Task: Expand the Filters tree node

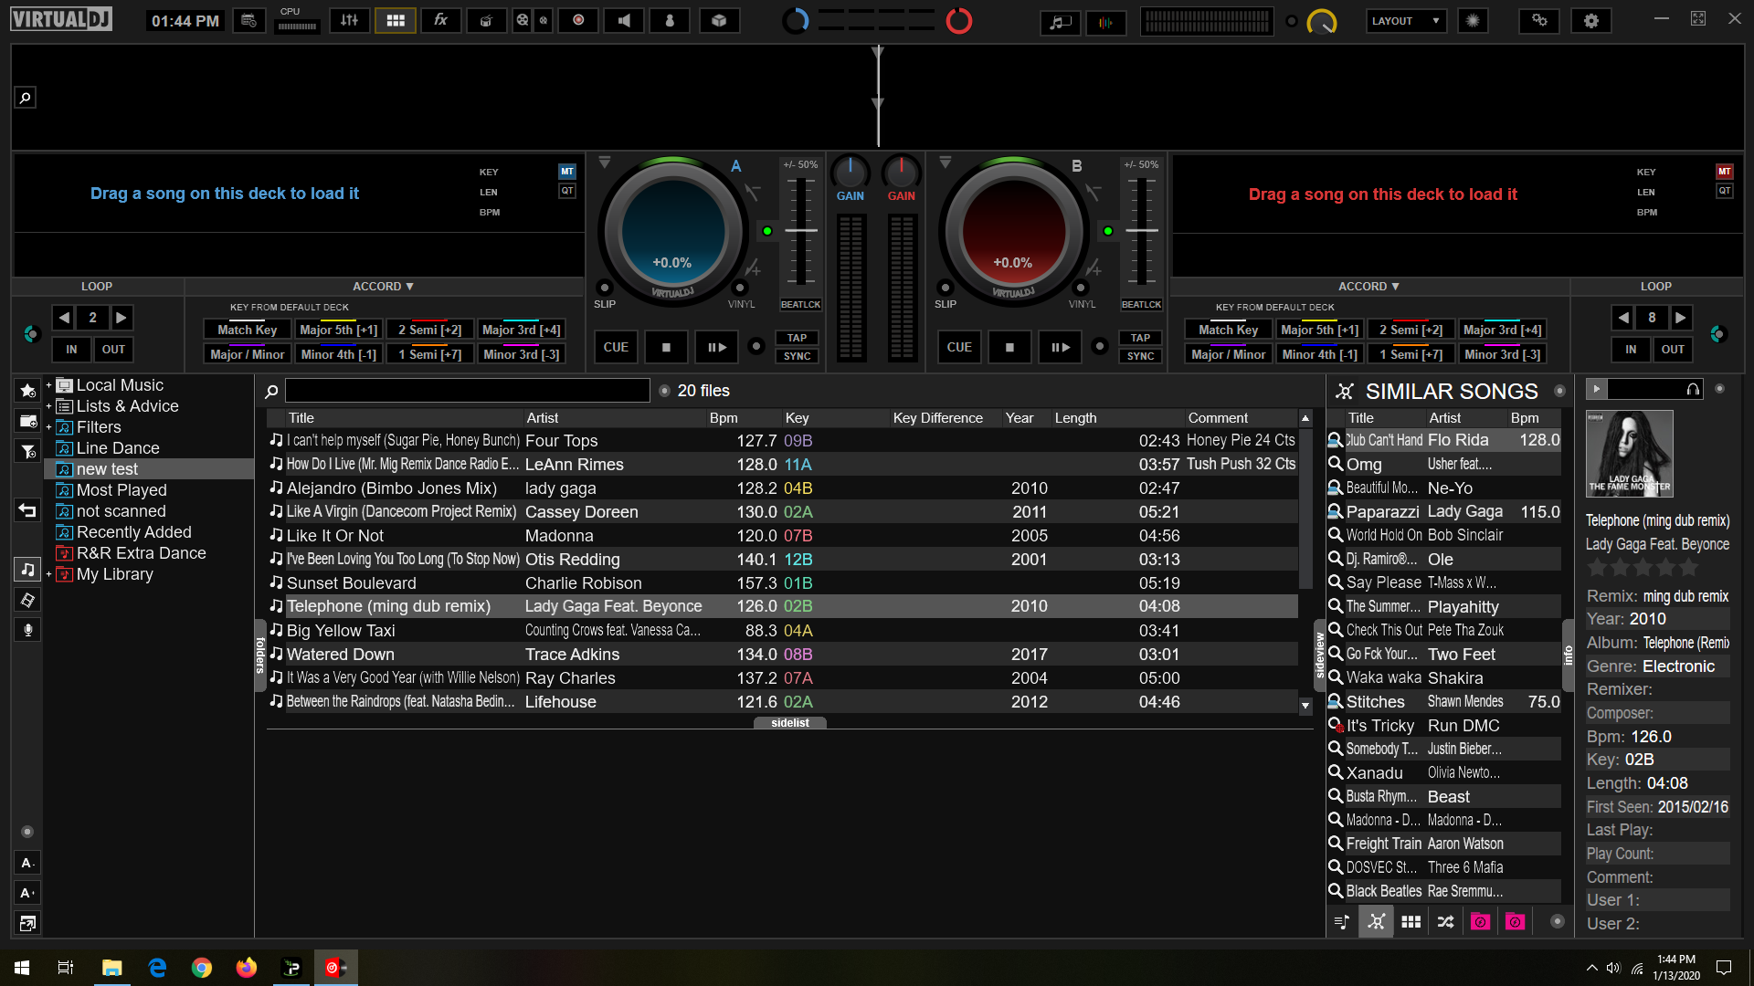Action: click(x=48, y=427)
